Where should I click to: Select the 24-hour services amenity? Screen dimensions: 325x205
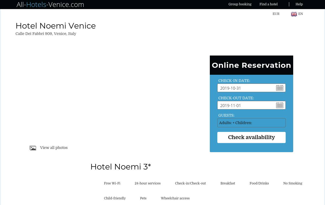tap(148, 183)
